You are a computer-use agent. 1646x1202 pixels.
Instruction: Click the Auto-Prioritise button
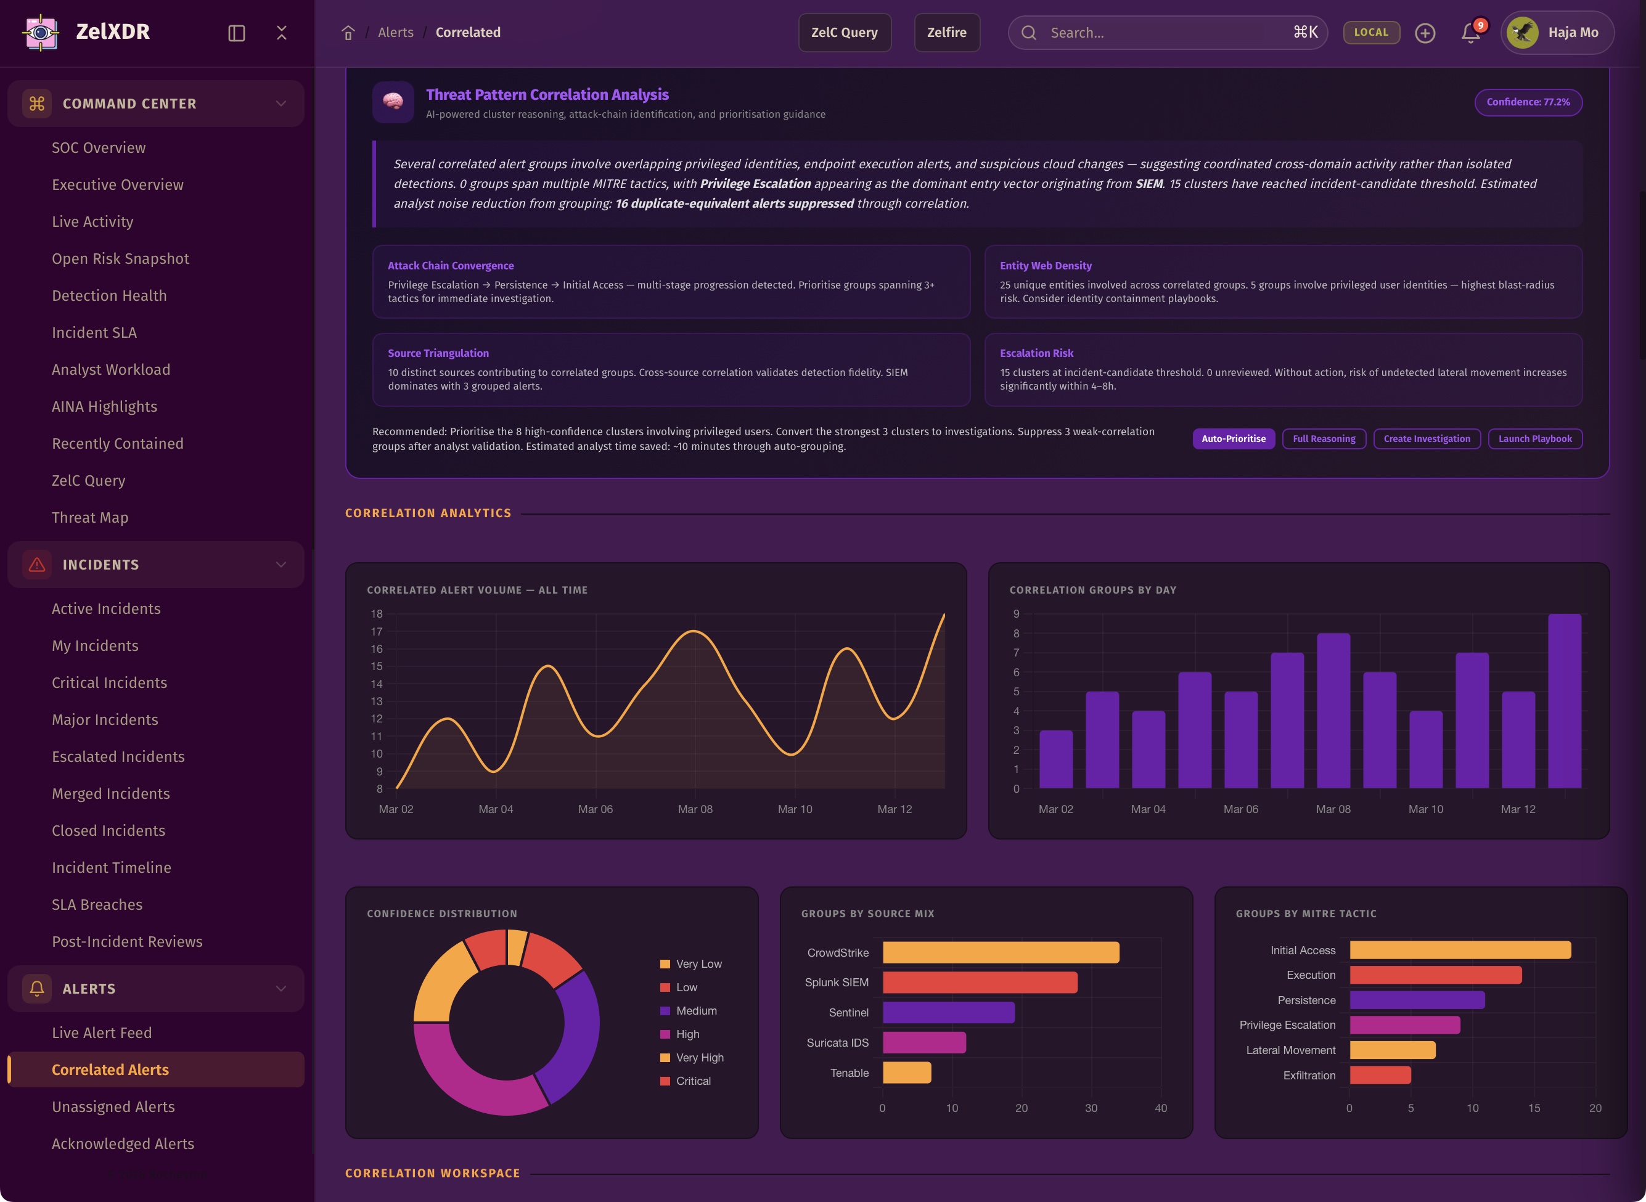pos(1234,439)
